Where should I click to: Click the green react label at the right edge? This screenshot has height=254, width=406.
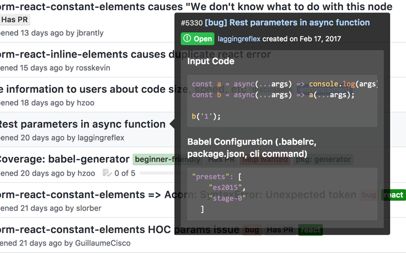coord(393,195)
